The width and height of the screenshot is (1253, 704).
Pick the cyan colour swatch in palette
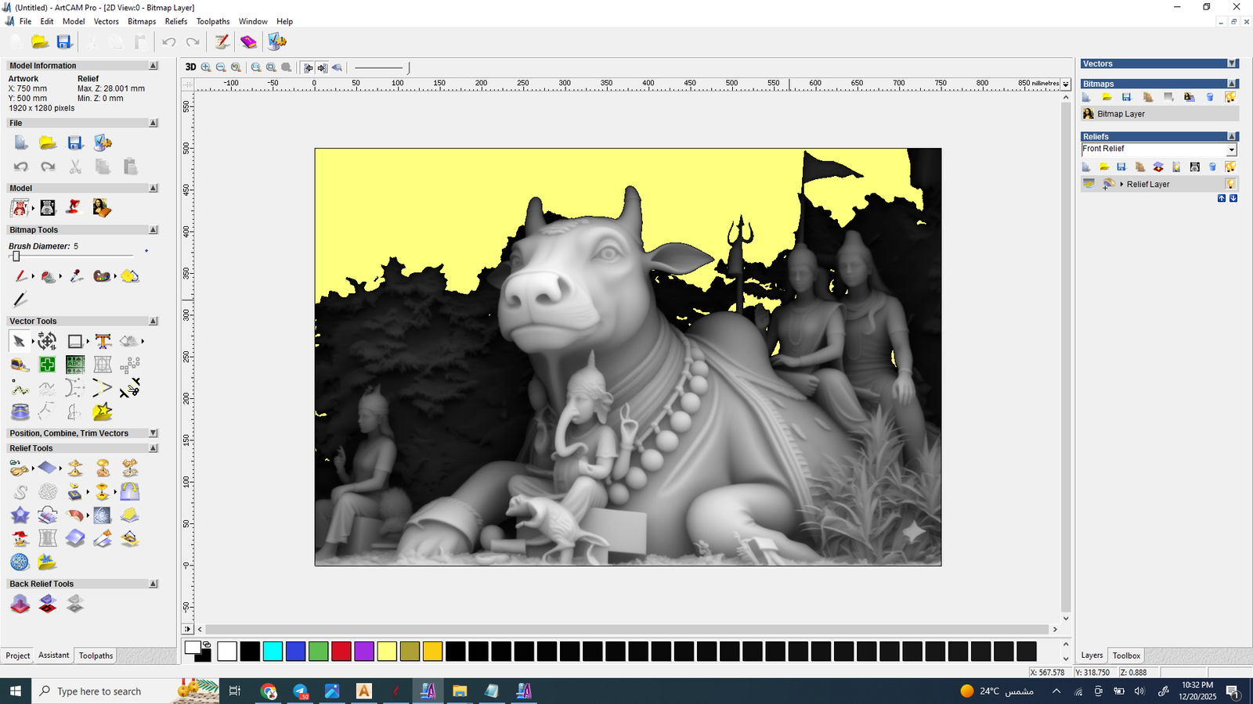pos(273,651)
